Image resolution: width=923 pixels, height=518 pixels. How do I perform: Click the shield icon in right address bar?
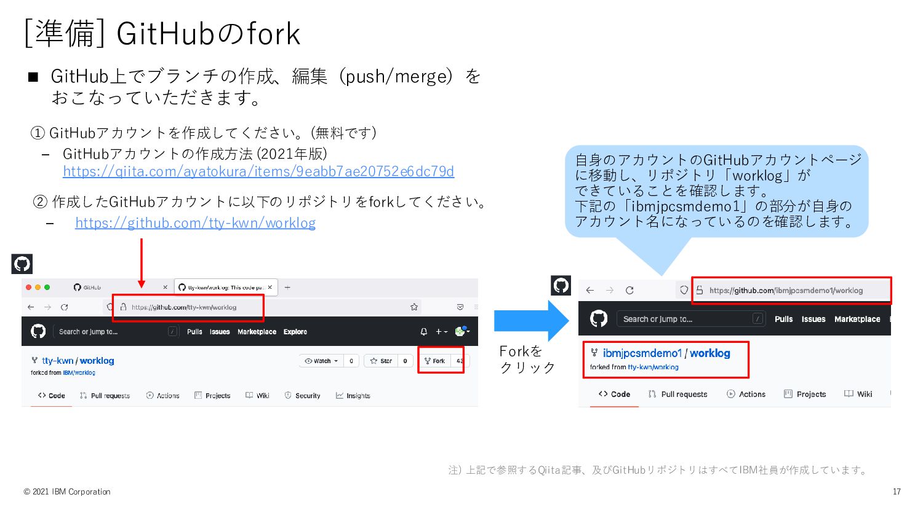pyautogui.click(x=684, y=290)
